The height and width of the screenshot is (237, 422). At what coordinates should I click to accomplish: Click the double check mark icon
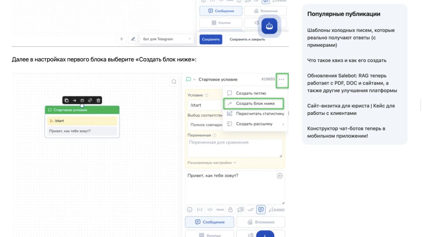point(251,210)
